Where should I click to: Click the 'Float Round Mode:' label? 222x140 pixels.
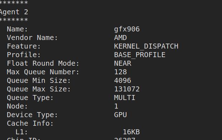[x=43, y=63]
